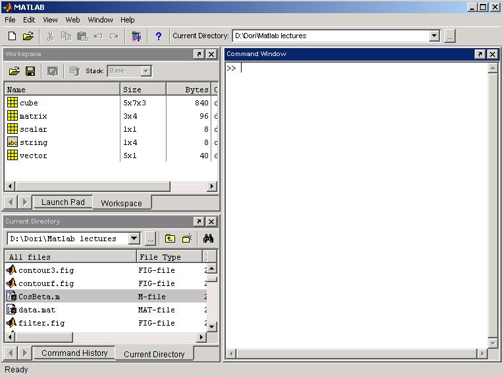Screen dimensions: 503x377
Task: Click the grid icon of cube variable
Action: click(13, 102)
